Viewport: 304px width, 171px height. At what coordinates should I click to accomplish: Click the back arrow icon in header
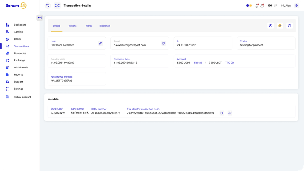click(47, 6)
